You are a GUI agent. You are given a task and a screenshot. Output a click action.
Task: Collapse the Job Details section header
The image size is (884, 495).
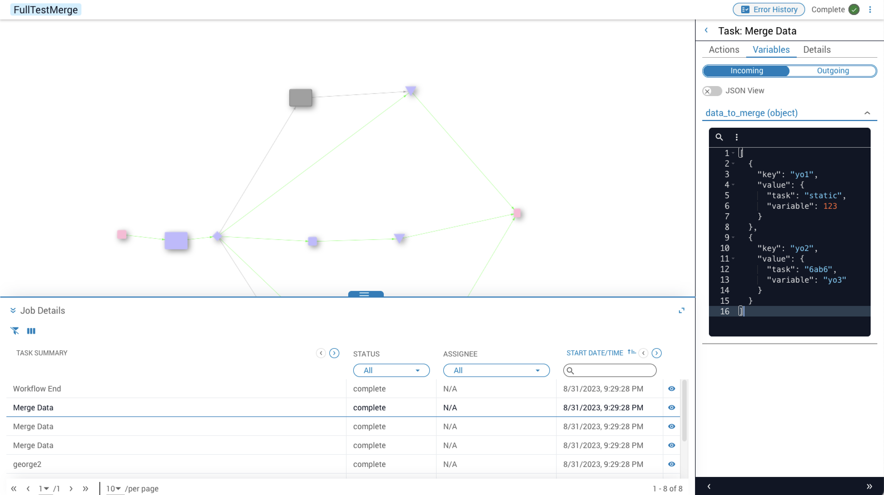click(13, 311)
